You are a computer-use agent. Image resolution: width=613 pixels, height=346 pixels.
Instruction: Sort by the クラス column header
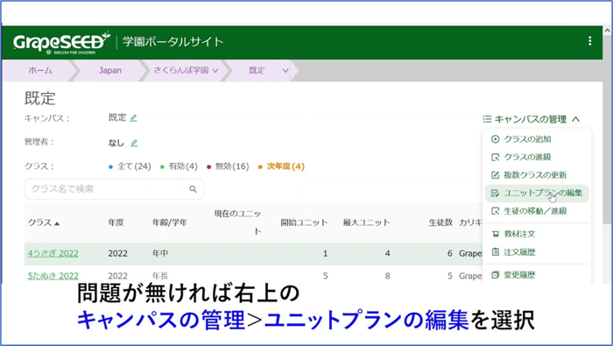(x=44, y=222)
